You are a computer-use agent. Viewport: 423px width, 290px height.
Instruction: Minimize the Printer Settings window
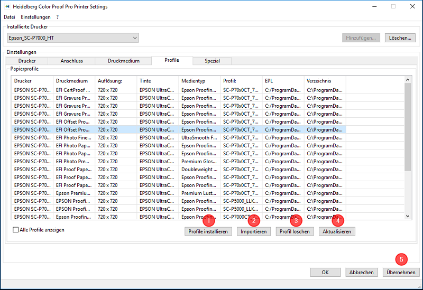pyautogui.click(x=374, y=6)
